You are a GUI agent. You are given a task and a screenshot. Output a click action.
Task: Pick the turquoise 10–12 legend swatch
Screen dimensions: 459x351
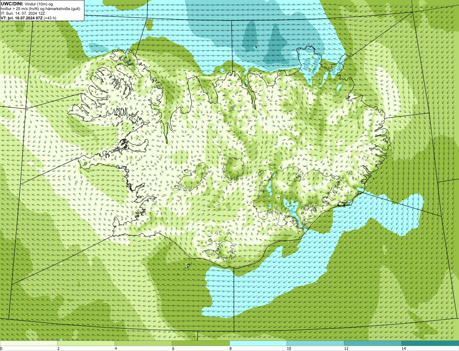tap(316, 343)
